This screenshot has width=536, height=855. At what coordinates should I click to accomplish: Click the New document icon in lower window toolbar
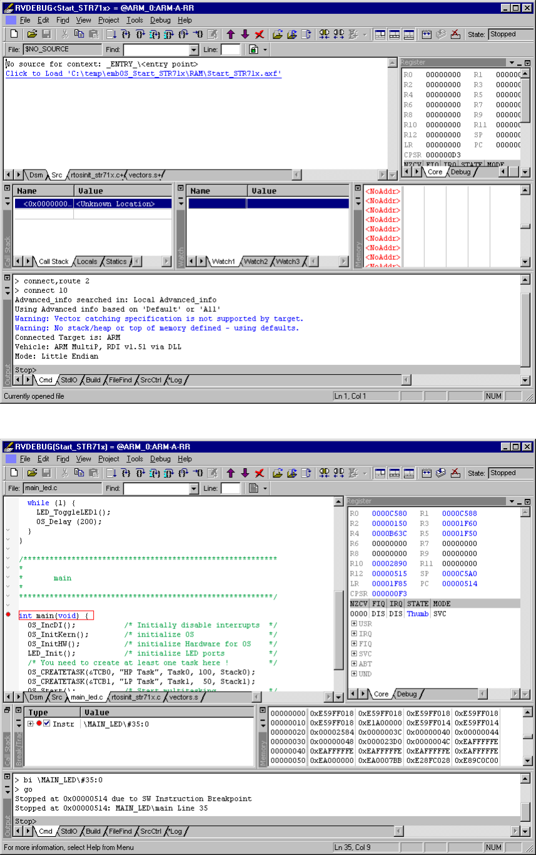(14, 473)
